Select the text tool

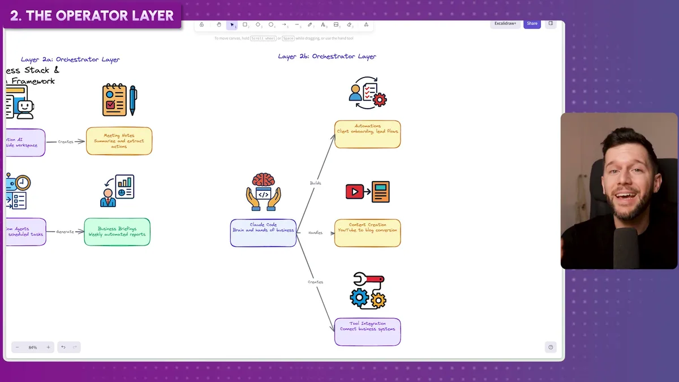[x=323, y=24]
